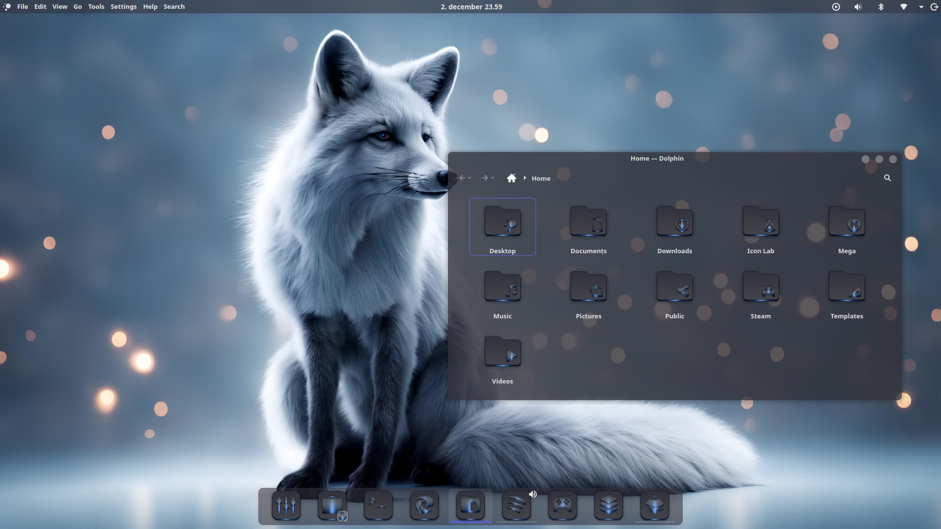This screenshot has height=529, width=941.
Task: Click the search magnifier in Dolphin
Action: tap(887, 178)
